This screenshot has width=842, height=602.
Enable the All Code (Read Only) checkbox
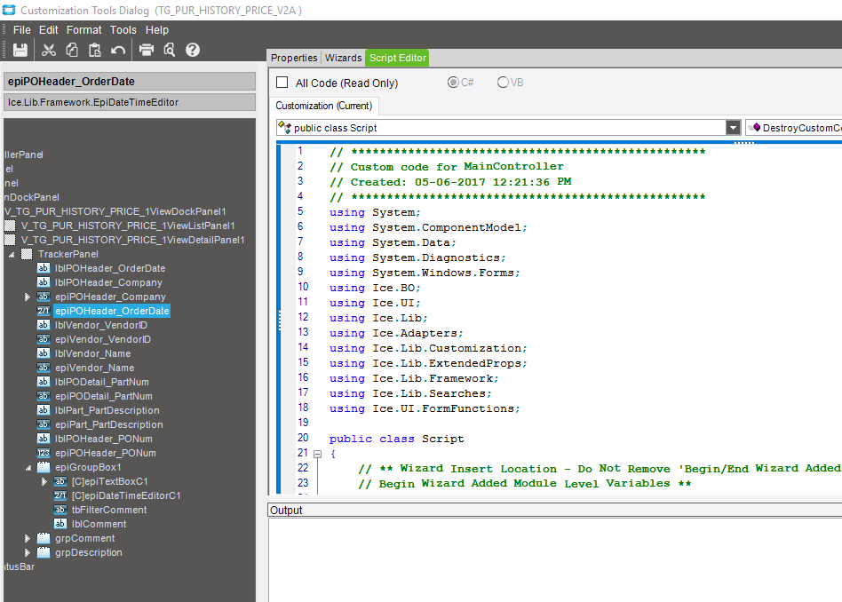pyautogui.click(x=282, y=83)
